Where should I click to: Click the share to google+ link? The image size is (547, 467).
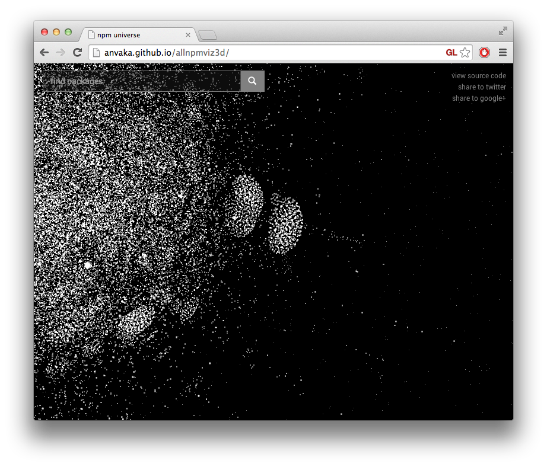pyautogui.click(x=479, y=98)
